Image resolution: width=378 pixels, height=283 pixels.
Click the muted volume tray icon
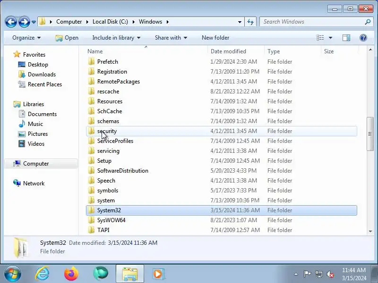point(330,274)
